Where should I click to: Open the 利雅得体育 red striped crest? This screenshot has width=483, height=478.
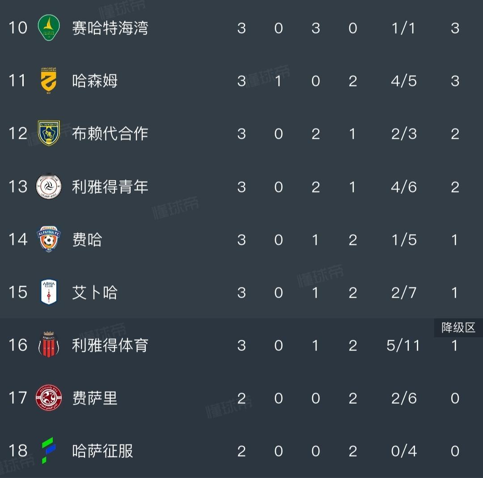click(49, 345)
